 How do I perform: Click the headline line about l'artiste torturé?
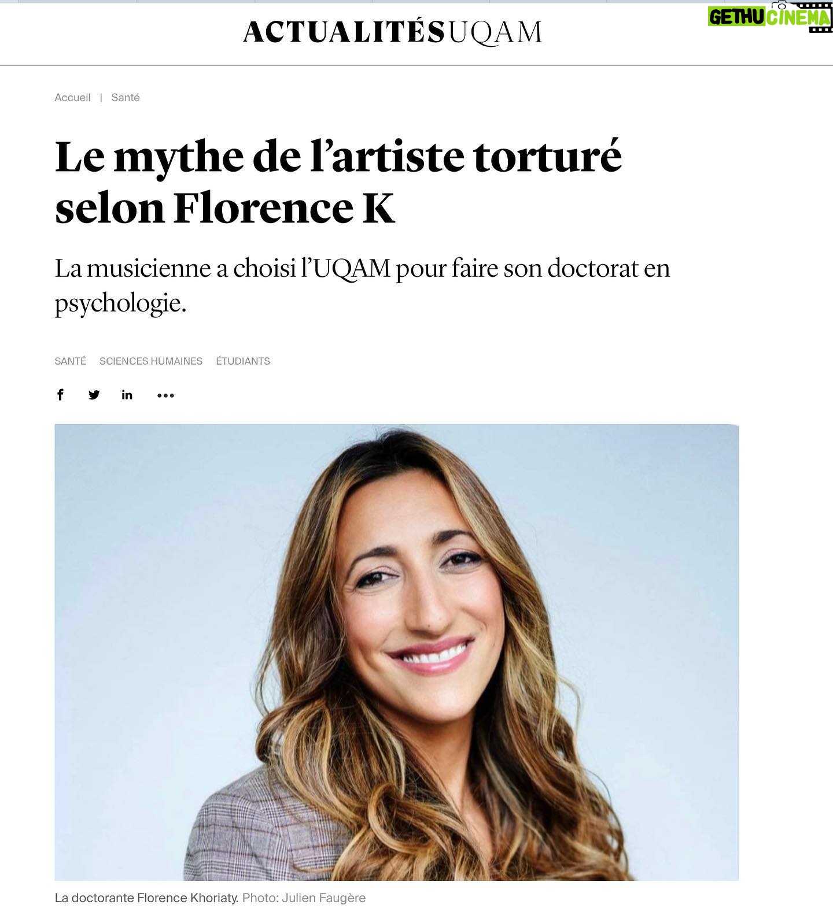point(338,157)
